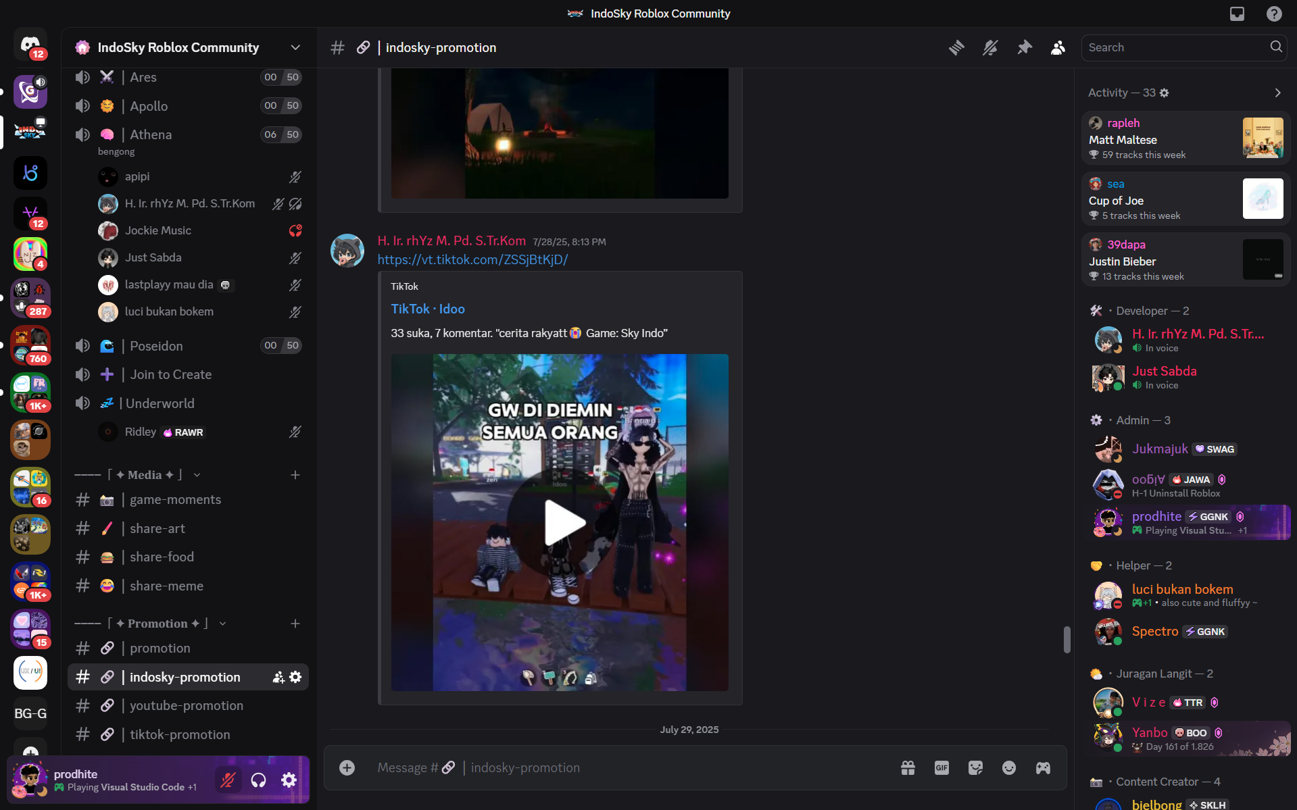
Task: Open the gift icon in message bar
Action: pyautogui.click(x=908, y=767)
